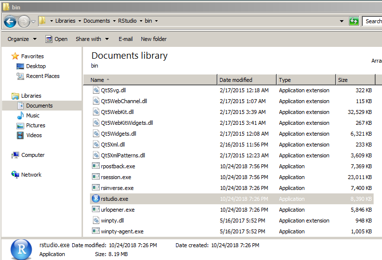Select Documents in navigation pane
The image size is (382, 260).
39,106
